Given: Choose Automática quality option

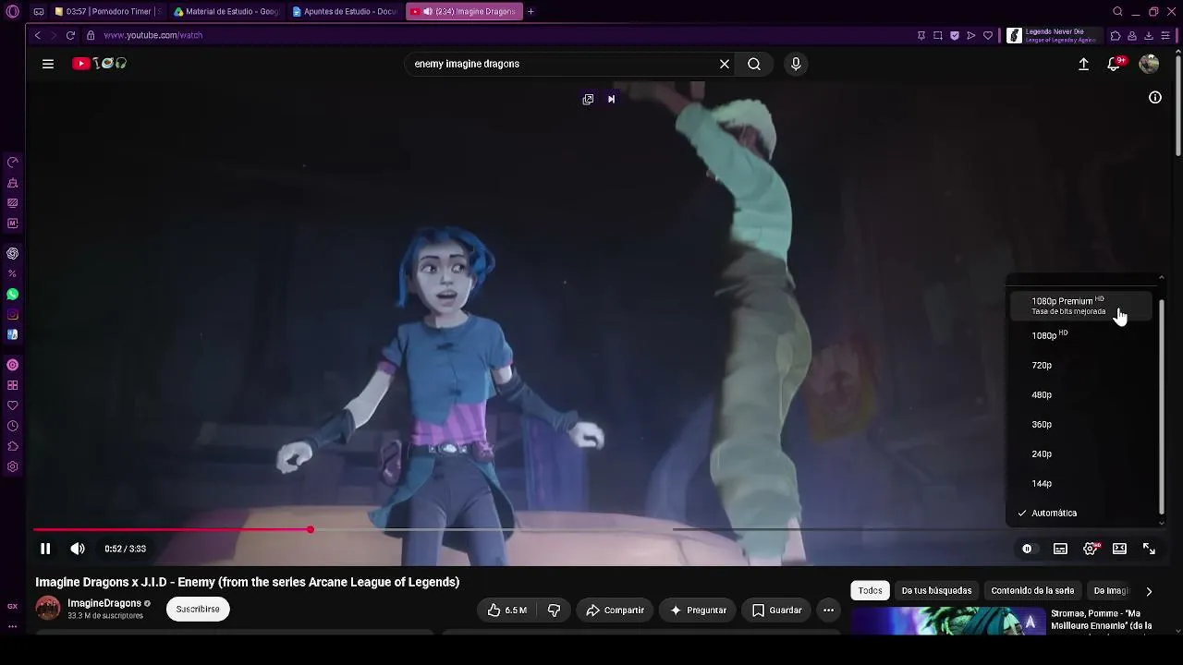Looking at the screenshot, I should [x=1080, y=513].
